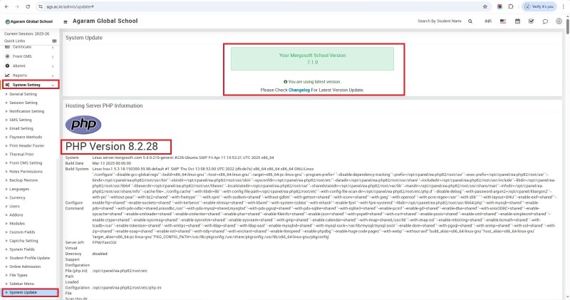The width and height of the screenshot is (570, 300).
Task: Click the PHP logo image
Action: point(83,125)
